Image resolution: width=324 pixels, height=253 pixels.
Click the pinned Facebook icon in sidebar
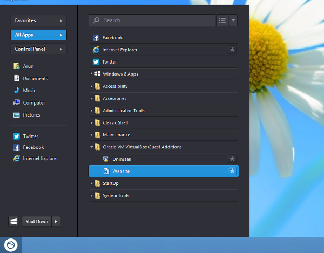[x=17, y=147]
